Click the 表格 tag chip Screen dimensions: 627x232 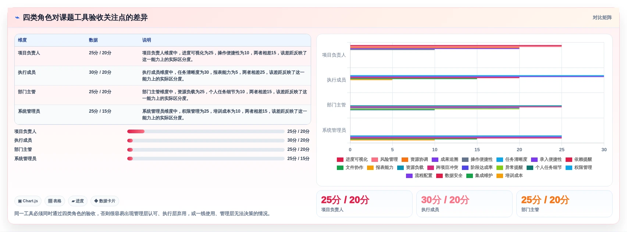point(55,201)
